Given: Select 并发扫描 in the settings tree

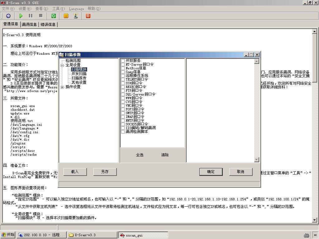Looking at the screenshot, I should (x=79, y=74).
